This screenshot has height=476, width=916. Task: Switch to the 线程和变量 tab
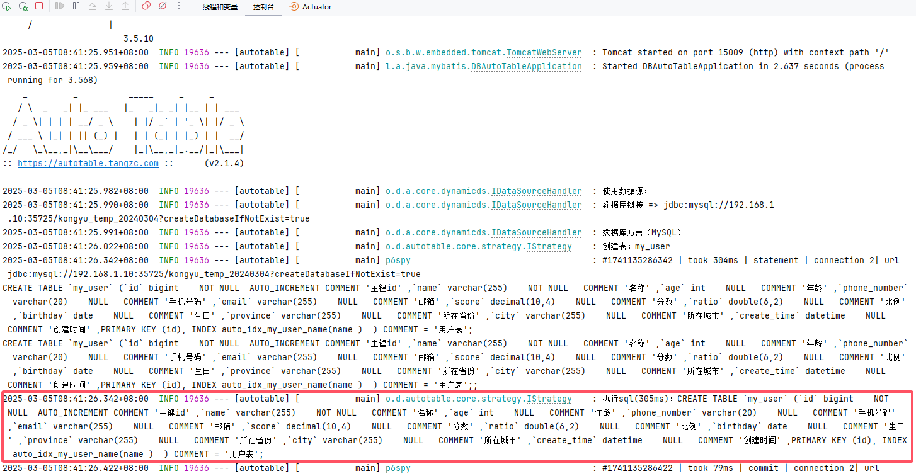220,7
